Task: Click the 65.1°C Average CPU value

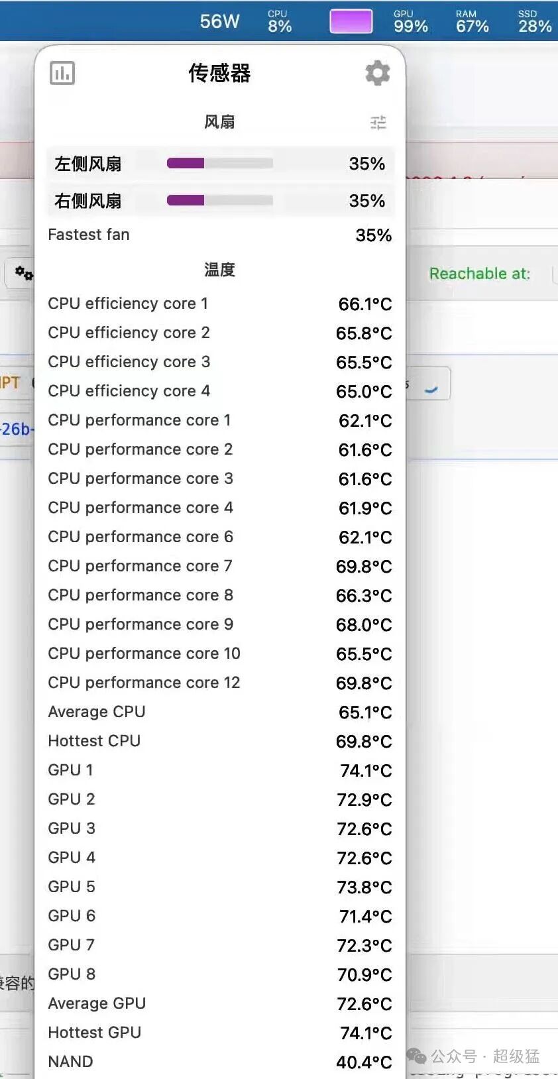Action: (365, 712)
